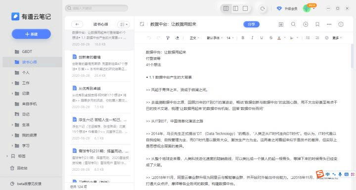Screen dimensions: 356x190
Task: Switch to two-column layout view
Action: click(x=236, y=8)
